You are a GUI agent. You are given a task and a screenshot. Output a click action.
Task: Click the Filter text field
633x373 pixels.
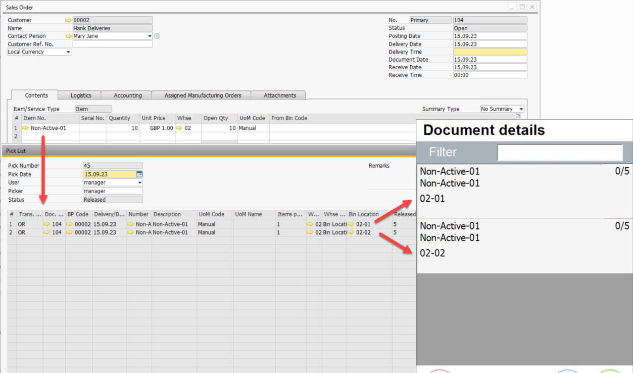(x=560, y=153)
